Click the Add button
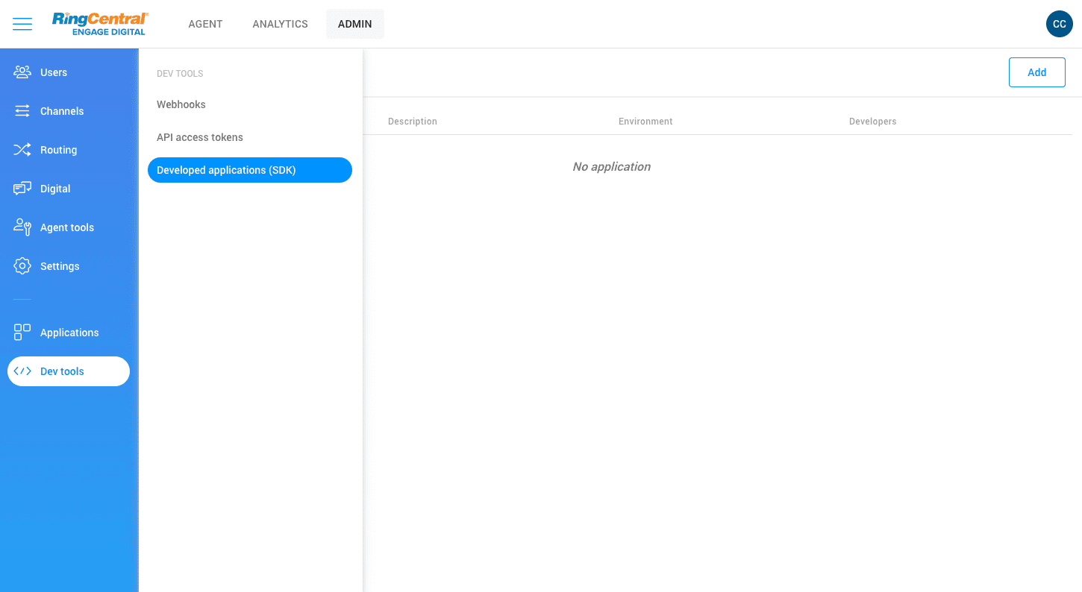 (1036, 72)
